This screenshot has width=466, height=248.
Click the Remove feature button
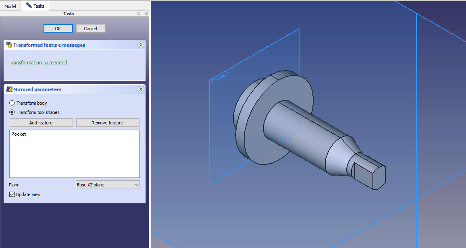(x=108, y=123)
